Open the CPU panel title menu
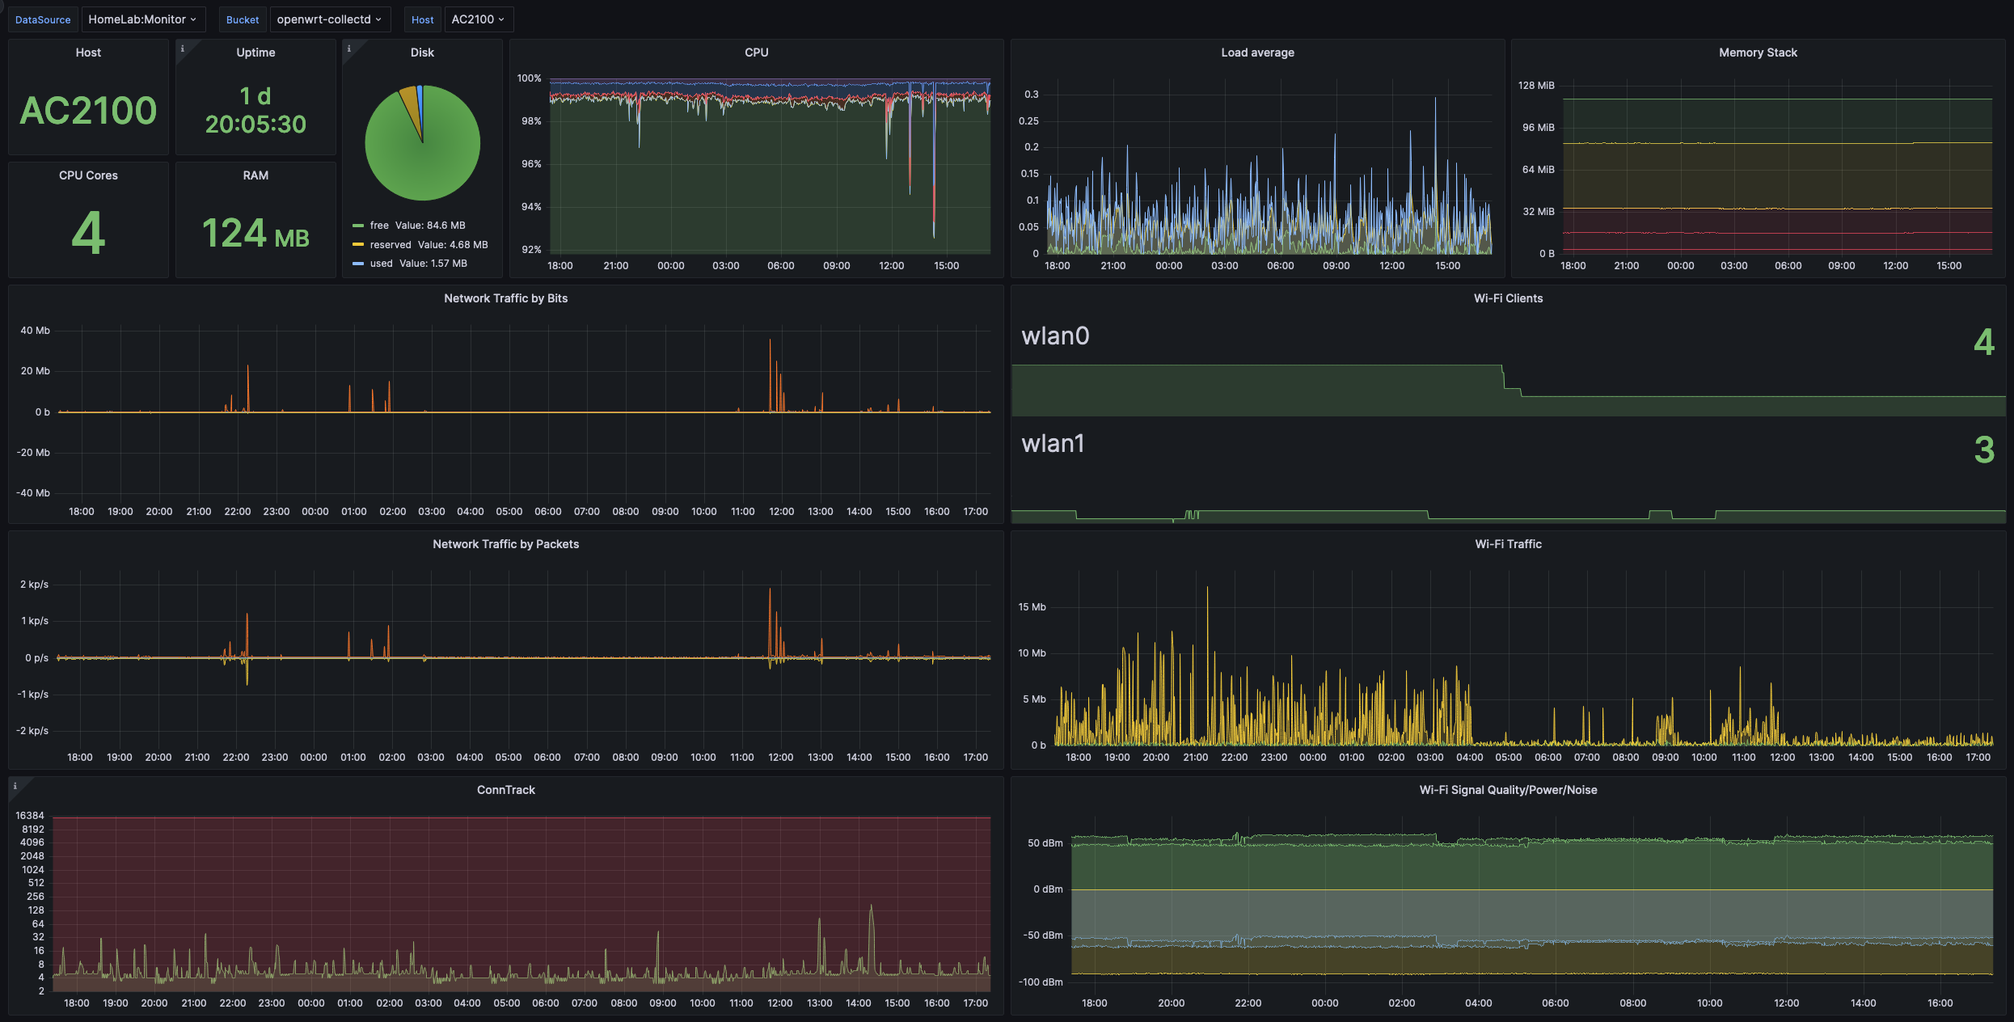 756,53
